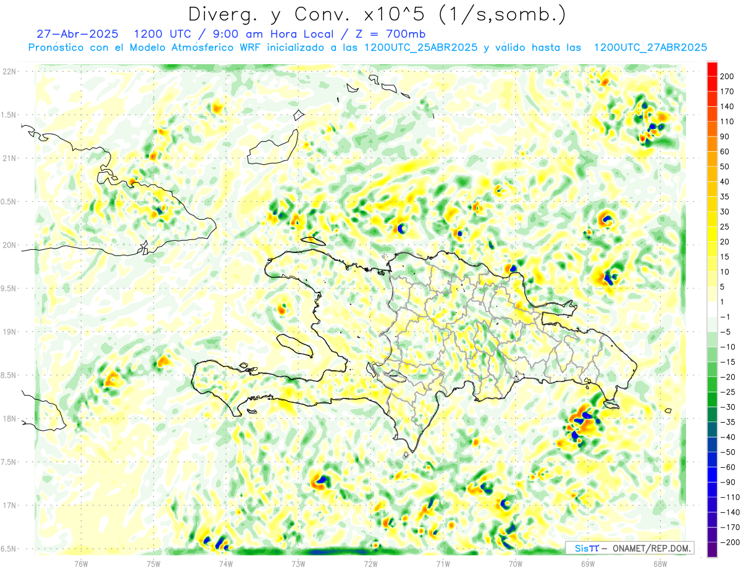Pick the purple color band below -200 label
This screenshot has height=572, width=741.
point(712,549)
